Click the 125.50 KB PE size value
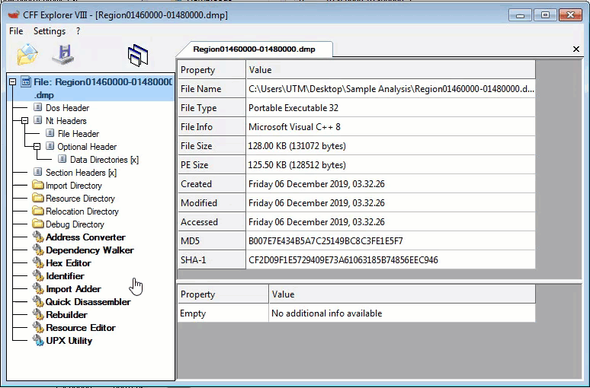 (x=297, y=165)
